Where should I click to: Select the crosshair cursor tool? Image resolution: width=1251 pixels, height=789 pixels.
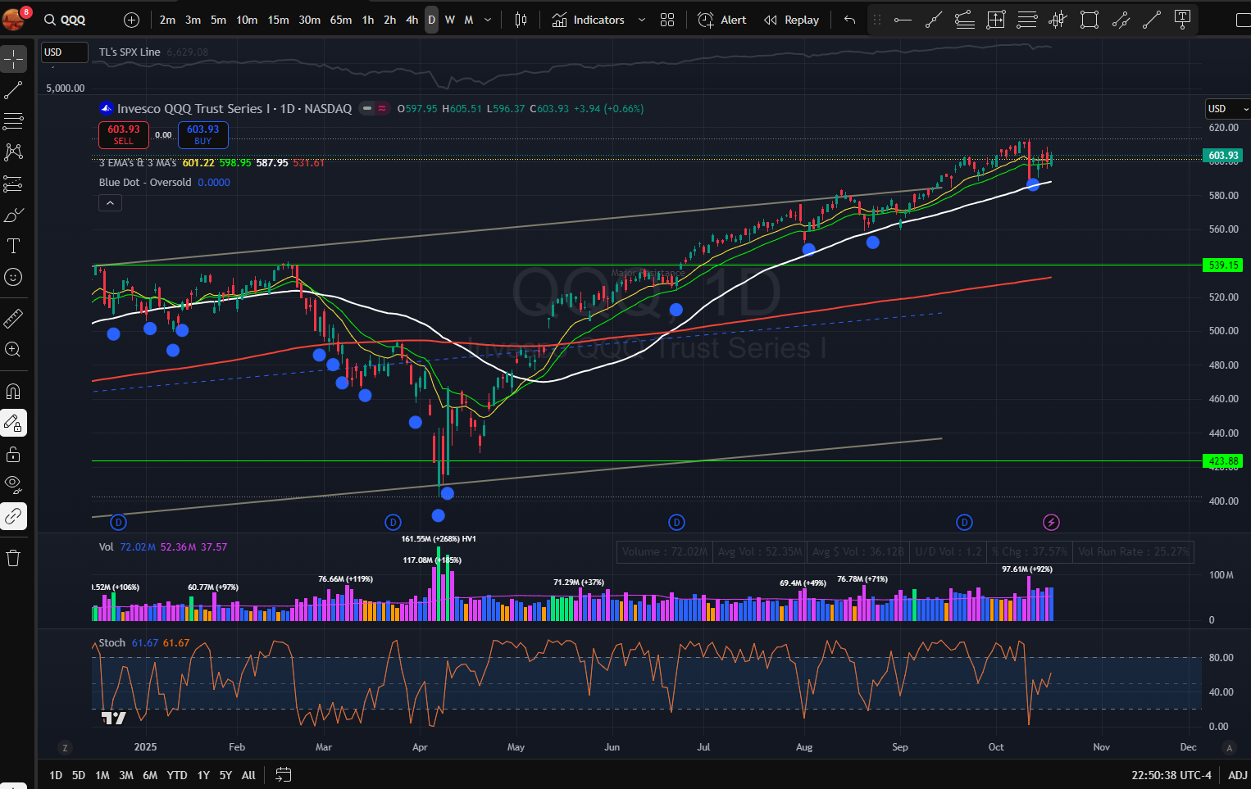[13, 59]
